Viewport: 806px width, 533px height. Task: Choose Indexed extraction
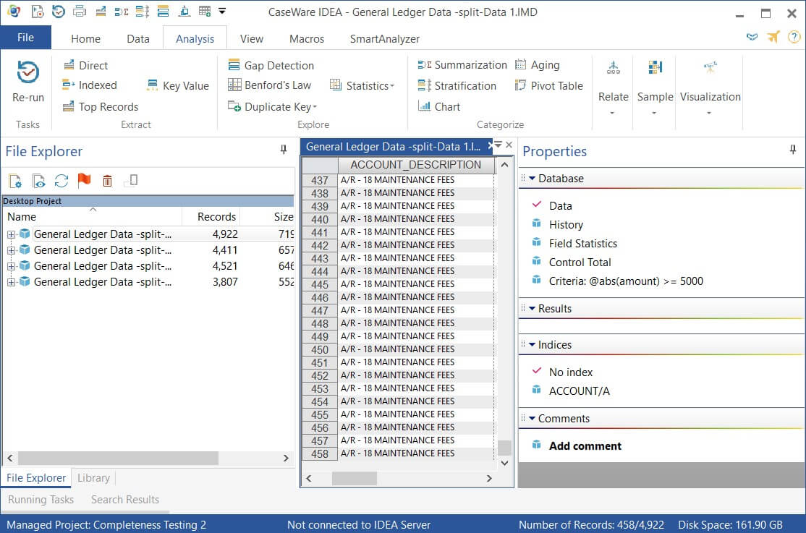(90, 85)
